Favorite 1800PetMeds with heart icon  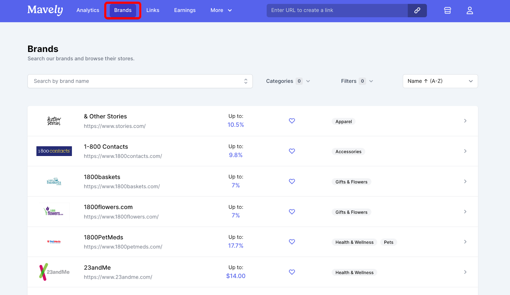(x=292, y=242)
